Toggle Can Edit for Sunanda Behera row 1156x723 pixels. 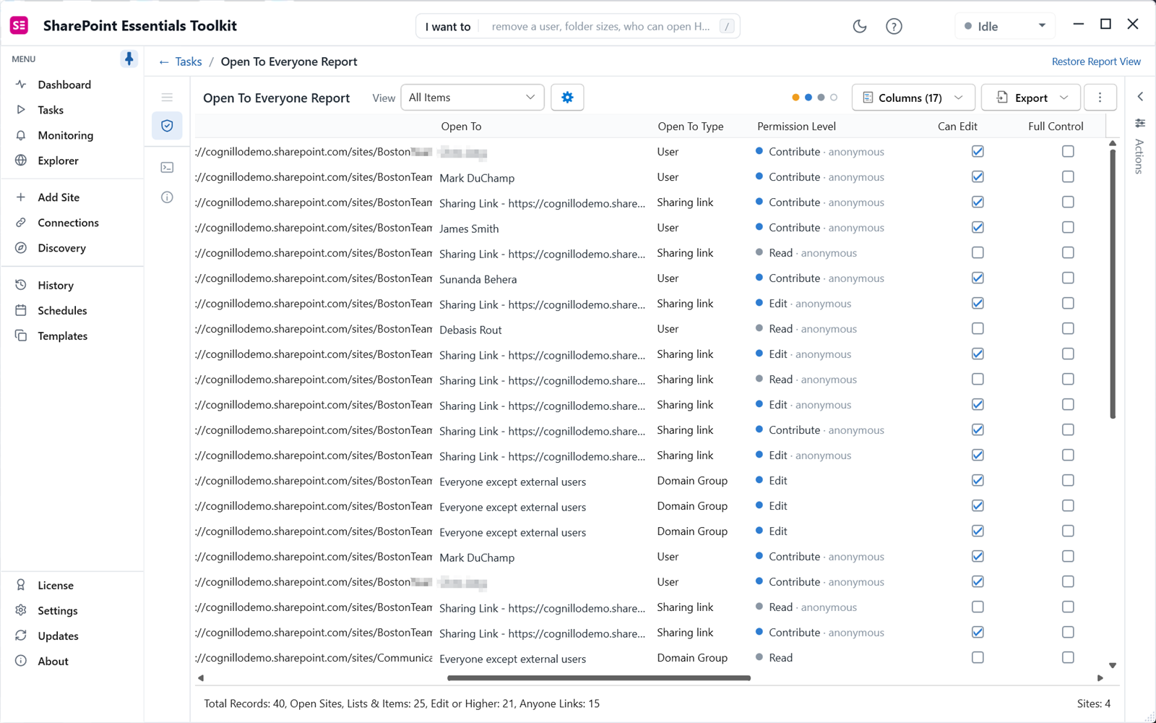978,278
